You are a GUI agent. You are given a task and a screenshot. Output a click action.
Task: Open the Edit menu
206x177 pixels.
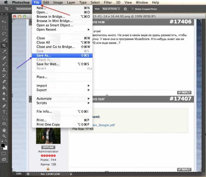46,2
